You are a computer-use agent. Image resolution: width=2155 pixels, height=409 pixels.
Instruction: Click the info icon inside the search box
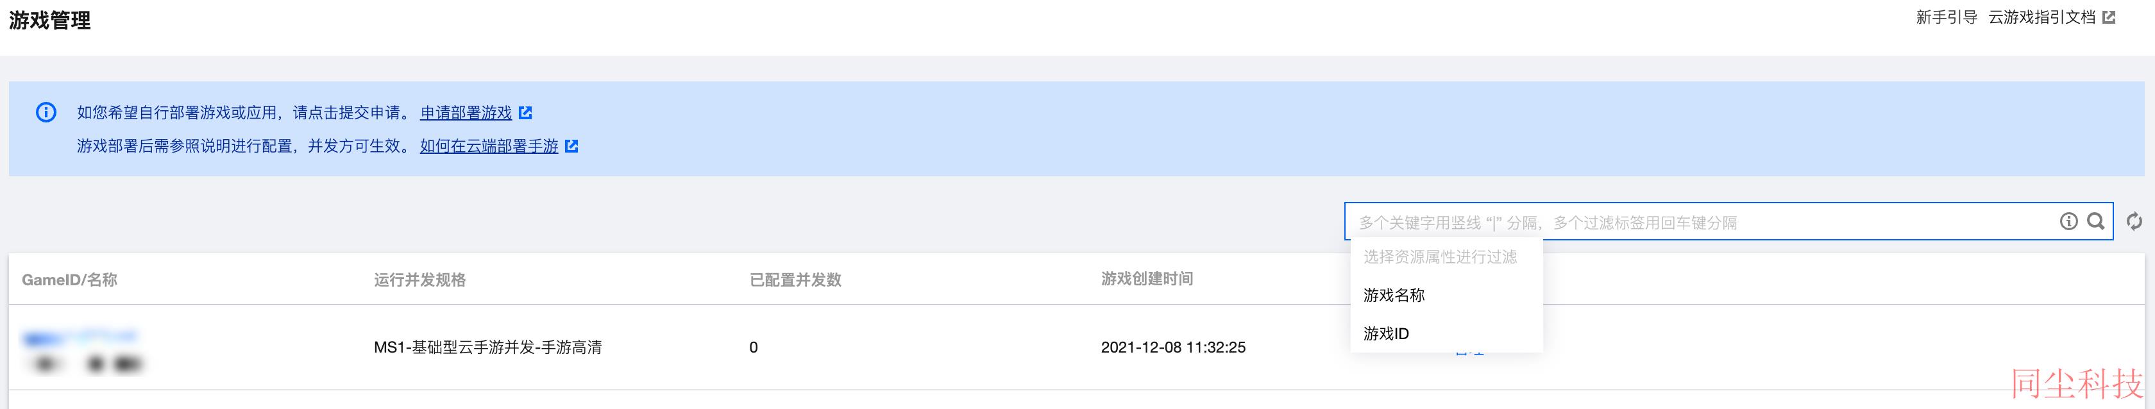[x=2068, y=222]
